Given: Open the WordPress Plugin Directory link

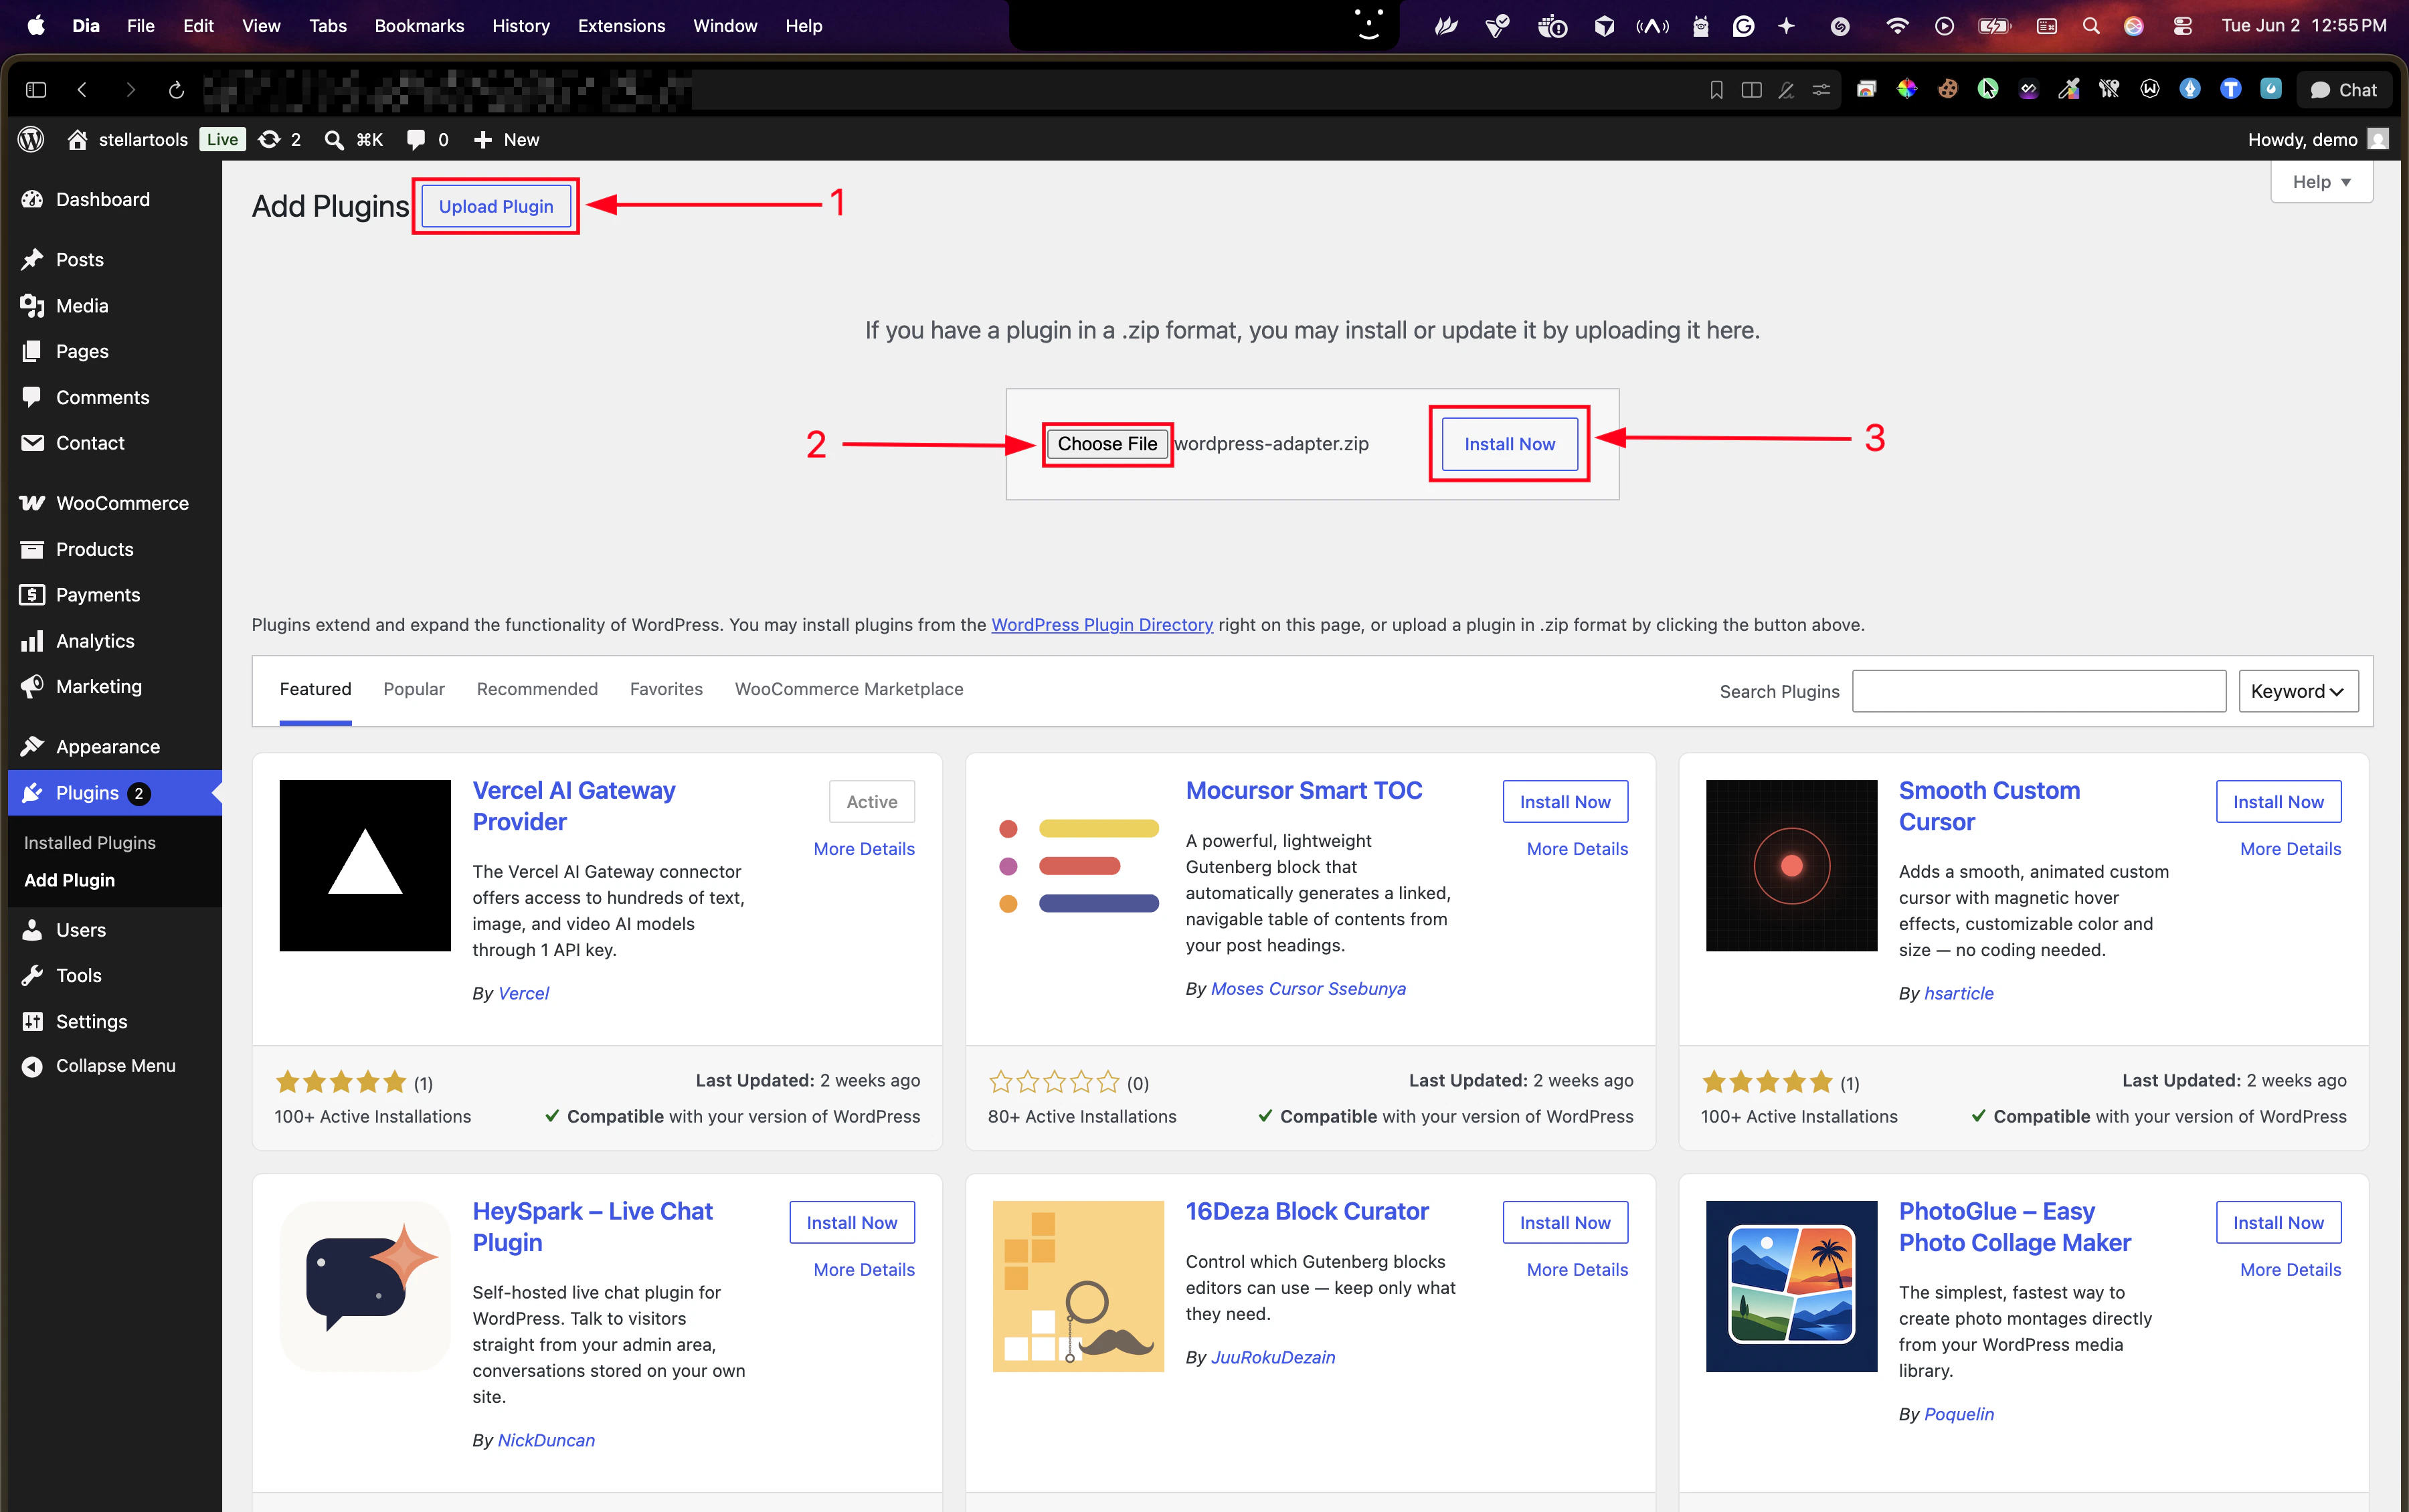Looking at the screenshot, I should coord(1102,624).
